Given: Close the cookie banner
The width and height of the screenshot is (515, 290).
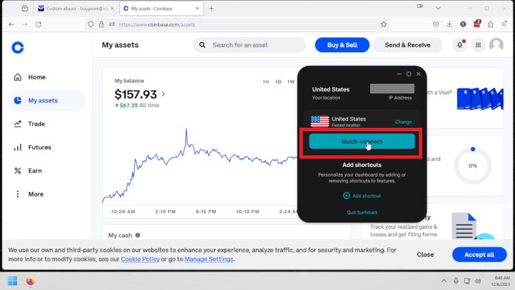Looking at the screenshot, I should [x=425, y=254].
